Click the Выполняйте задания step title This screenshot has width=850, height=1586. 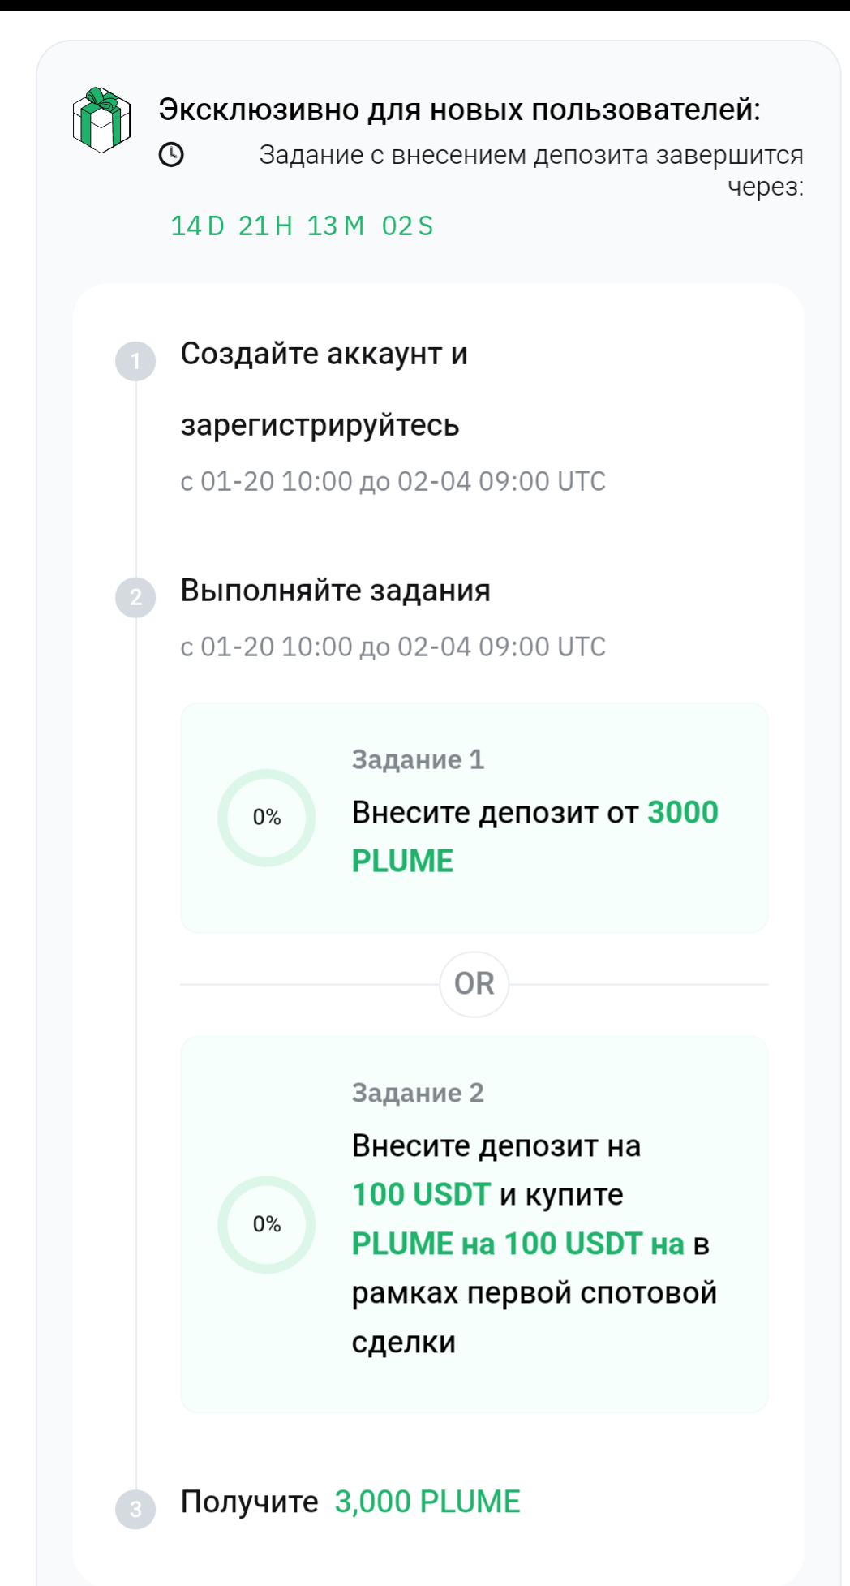(335, 590)
